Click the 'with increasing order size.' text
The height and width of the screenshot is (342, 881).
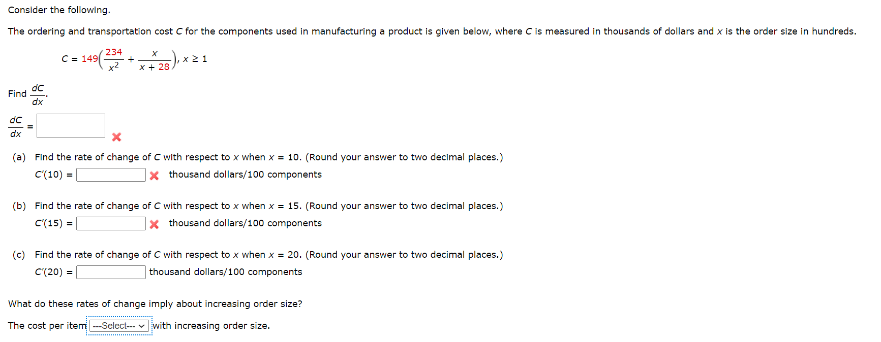(211, 325)
